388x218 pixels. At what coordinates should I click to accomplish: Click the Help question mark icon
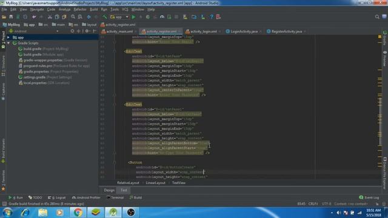coord(212,17)
